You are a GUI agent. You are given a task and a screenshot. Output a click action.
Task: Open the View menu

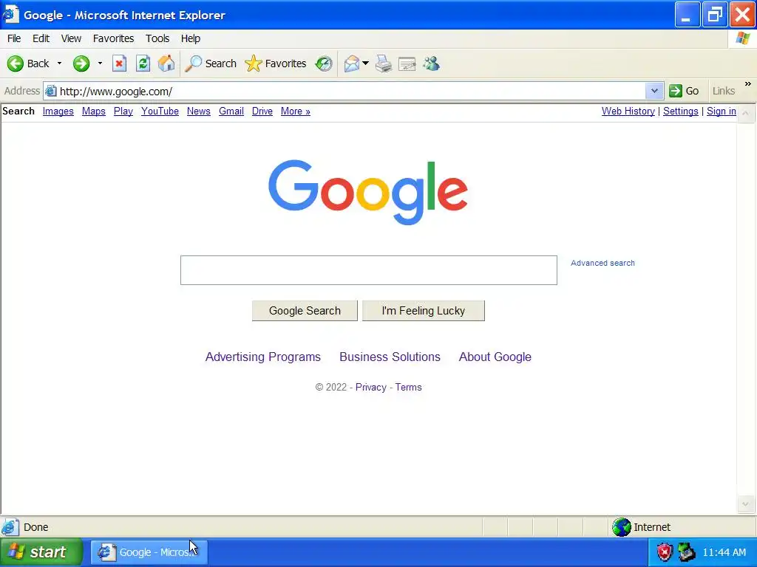pyautogui.click(x=71, y=38)
